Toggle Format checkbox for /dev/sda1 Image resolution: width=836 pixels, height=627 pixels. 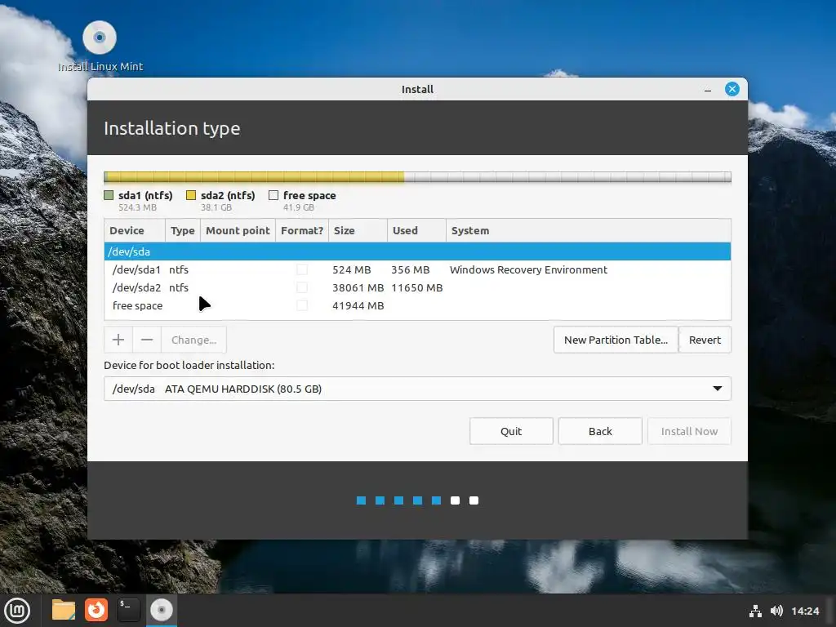[302, 269]
